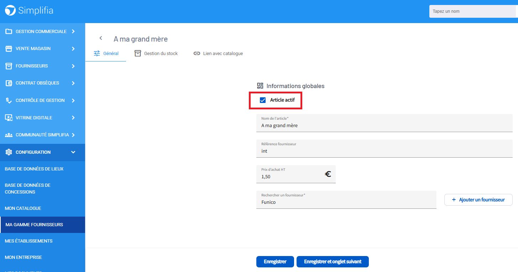
Task: Click the Gestion Commerciale menu label
Action: [x=41, y=31]
